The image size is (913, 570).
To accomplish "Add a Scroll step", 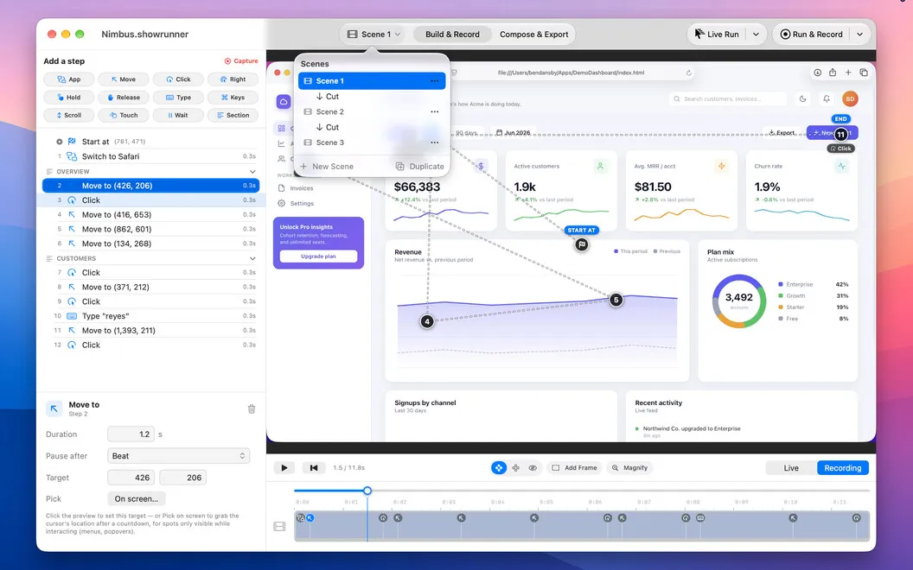I will (68, 115).
